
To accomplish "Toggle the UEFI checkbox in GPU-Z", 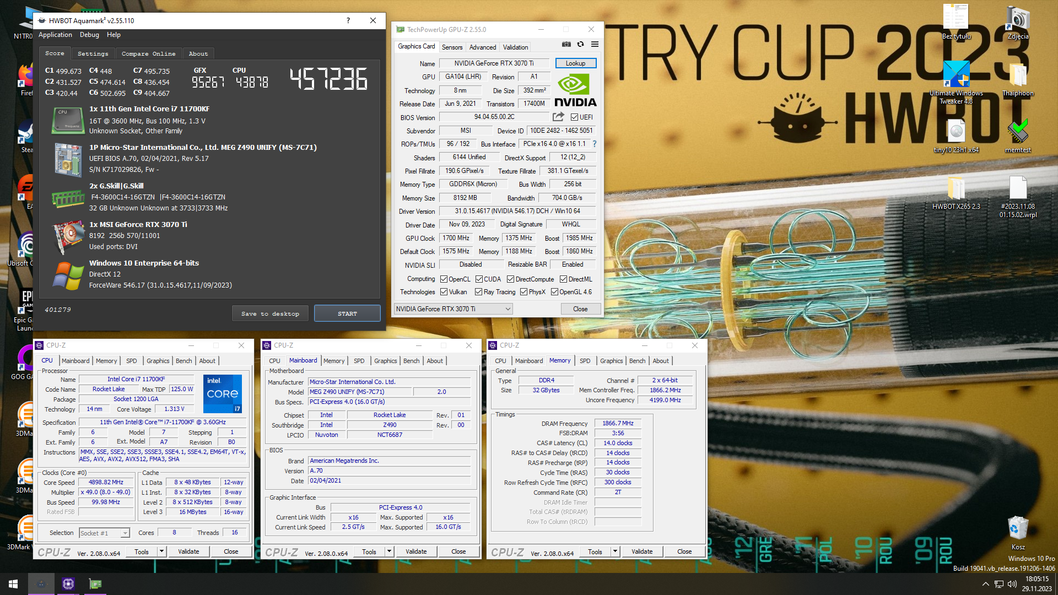I will pos(574,117).
